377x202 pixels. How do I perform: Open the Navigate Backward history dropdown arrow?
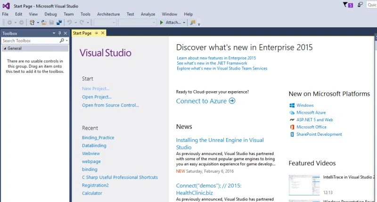click(x=16, y=23)
